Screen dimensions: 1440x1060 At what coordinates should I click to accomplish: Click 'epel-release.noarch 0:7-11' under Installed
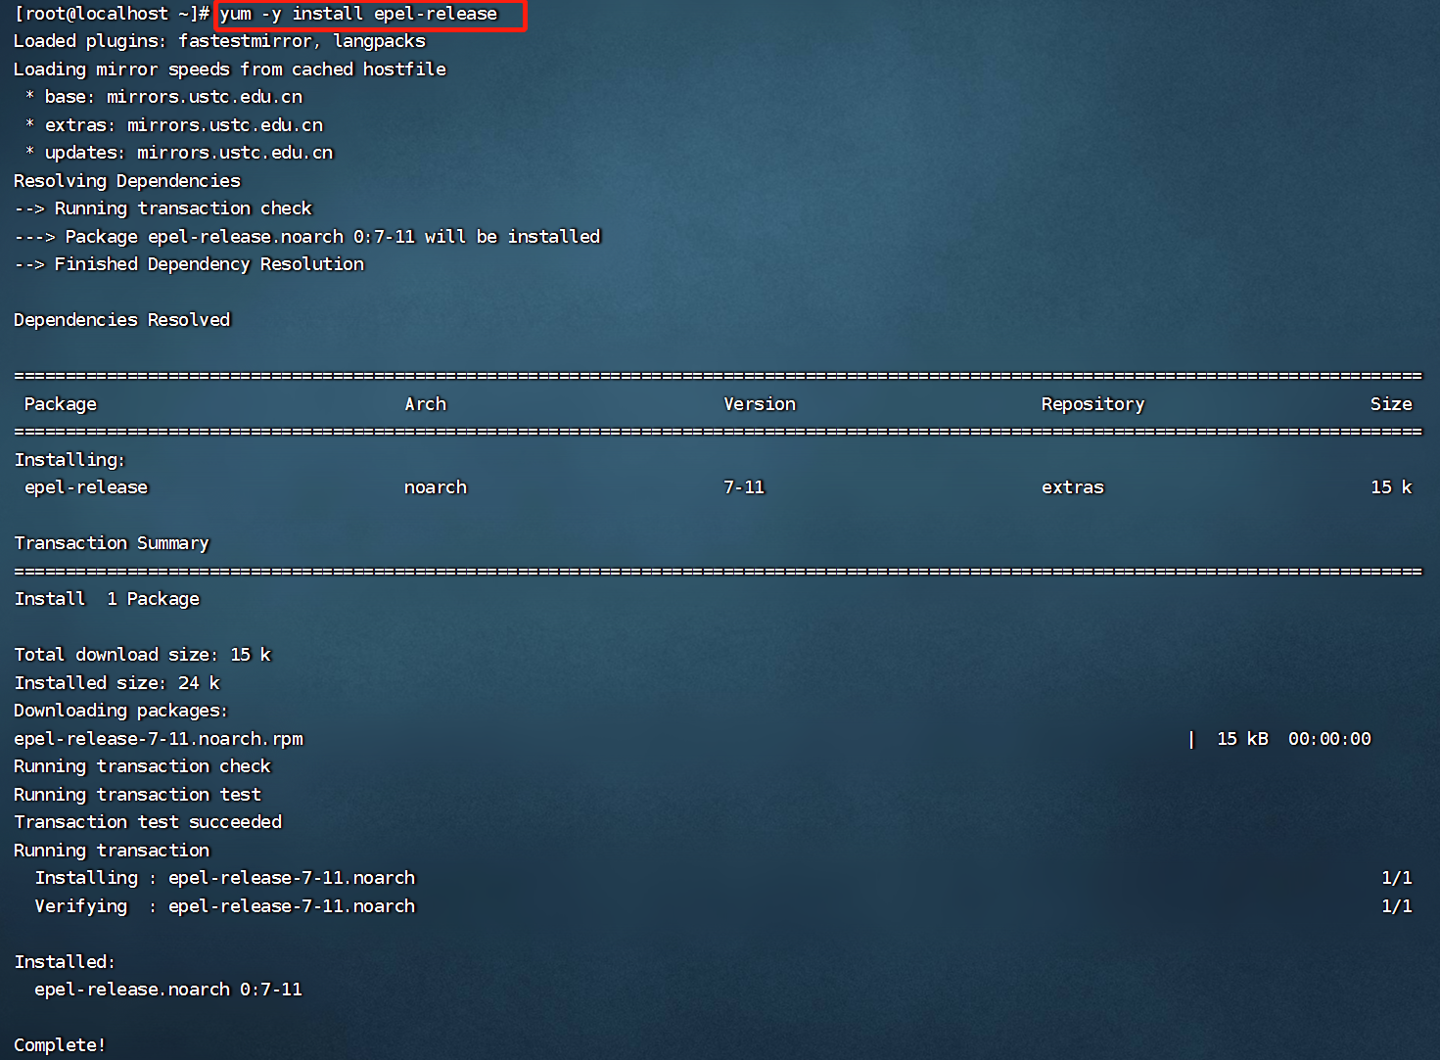point(168,990)
